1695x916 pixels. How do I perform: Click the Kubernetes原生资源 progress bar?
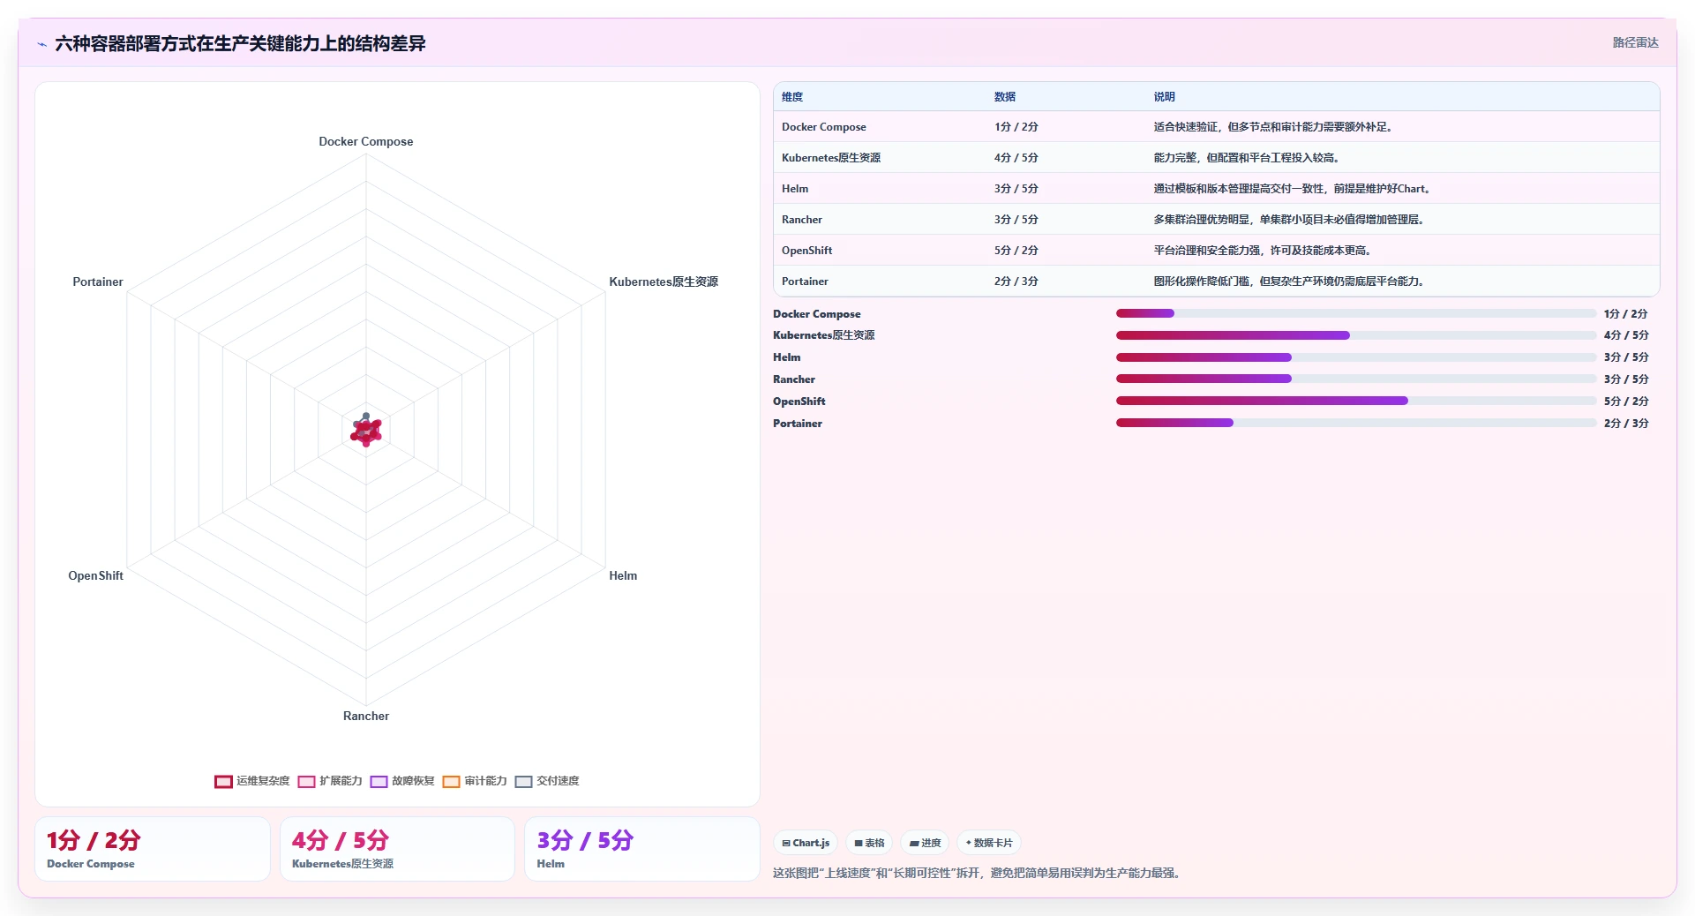point(1356,335)
